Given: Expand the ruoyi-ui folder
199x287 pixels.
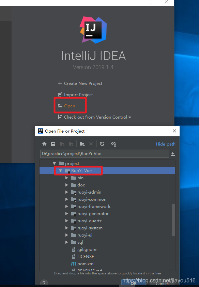Looking at the screenshot, I should click(67, 235).
